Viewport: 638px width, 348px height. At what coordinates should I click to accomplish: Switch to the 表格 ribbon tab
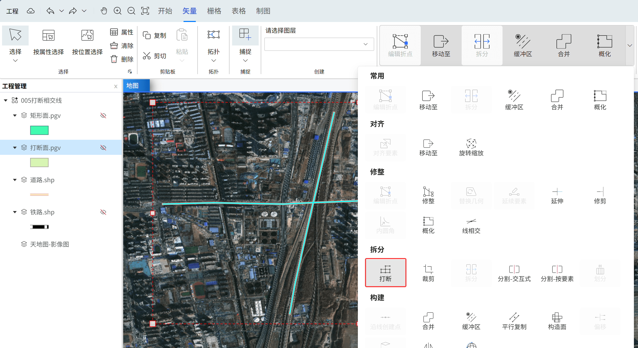click(x=238, y=11)
